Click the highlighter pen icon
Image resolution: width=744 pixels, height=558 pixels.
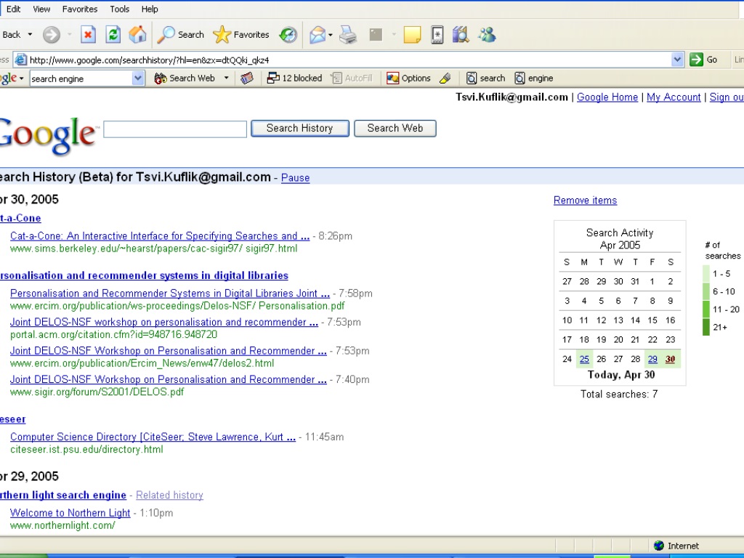445,78
